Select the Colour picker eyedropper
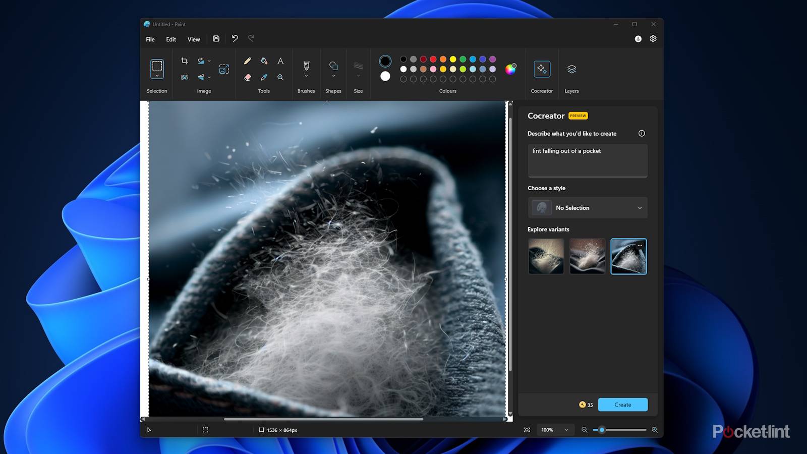This screenshot has height=454, width=807. coord(264,77)
